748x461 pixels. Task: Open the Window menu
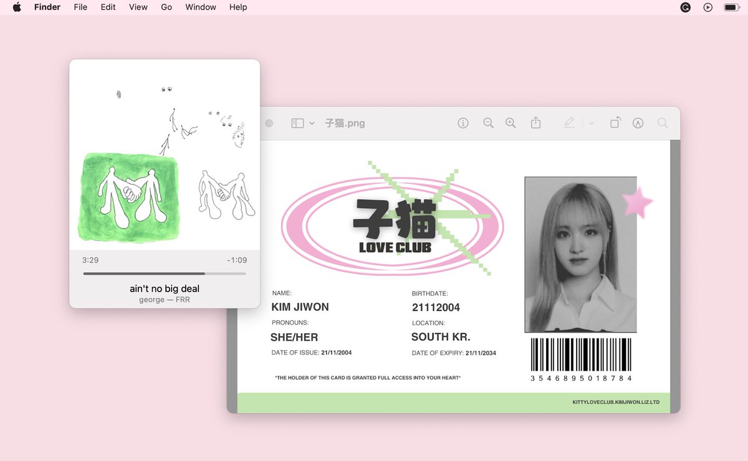tap(201, 7)
